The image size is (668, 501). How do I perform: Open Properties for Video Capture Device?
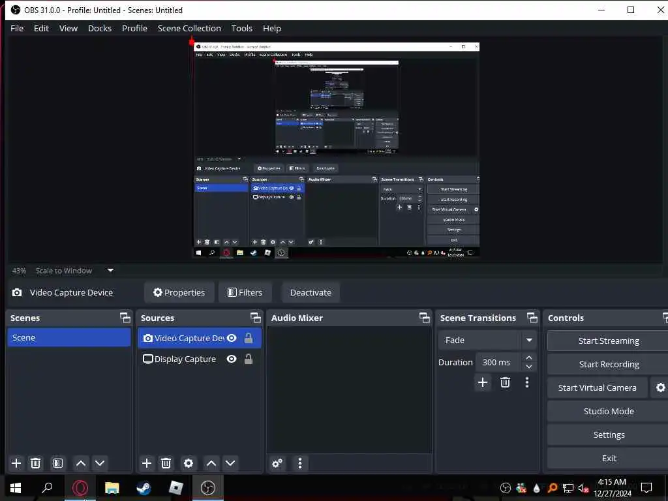coord(179,292)
